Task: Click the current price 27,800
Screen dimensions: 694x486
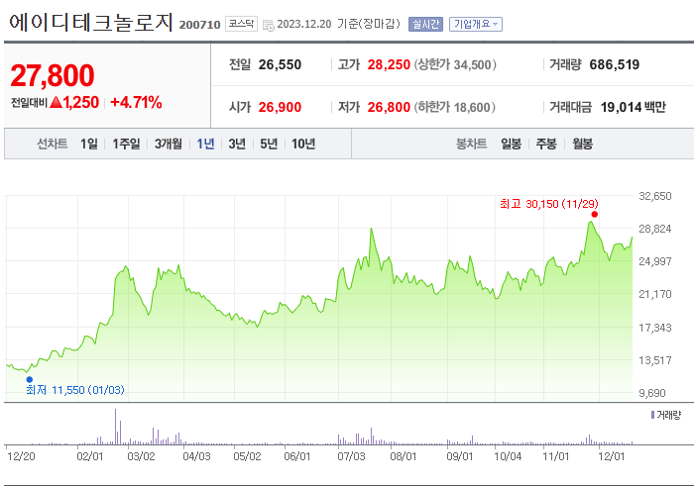Action: click(53, 75)
